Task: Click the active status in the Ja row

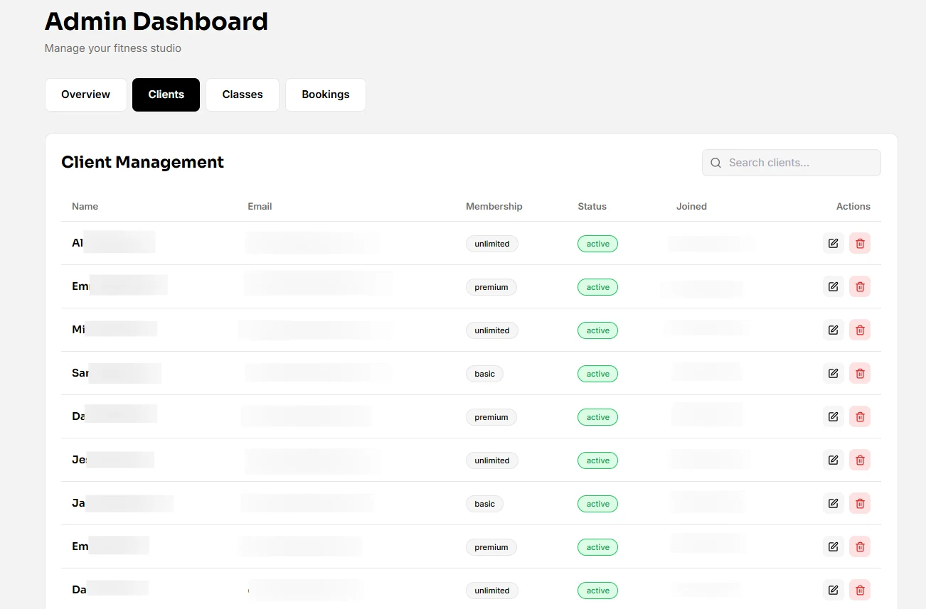Action: [x=598, y=504]
